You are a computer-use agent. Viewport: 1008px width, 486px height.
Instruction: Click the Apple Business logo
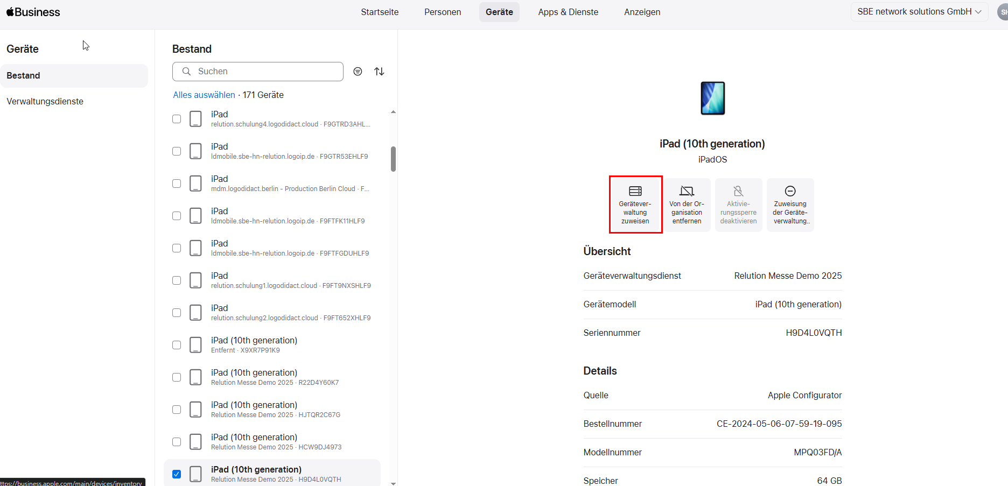(33, 12)
